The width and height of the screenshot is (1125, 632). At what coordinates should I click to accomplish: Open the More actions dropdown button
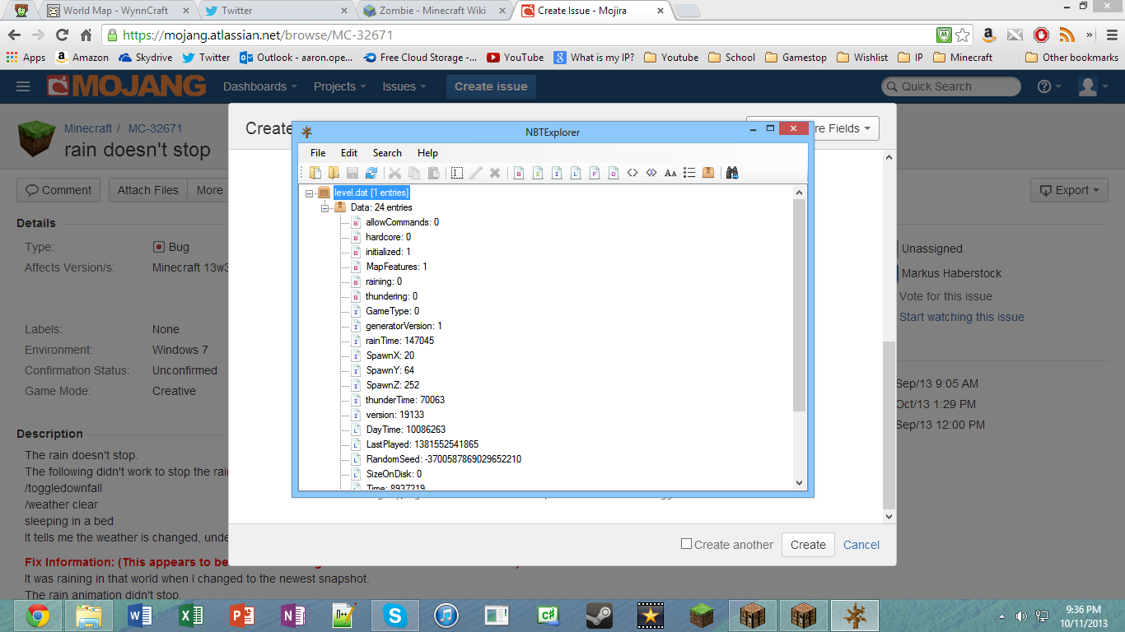(x=209, y=190)
